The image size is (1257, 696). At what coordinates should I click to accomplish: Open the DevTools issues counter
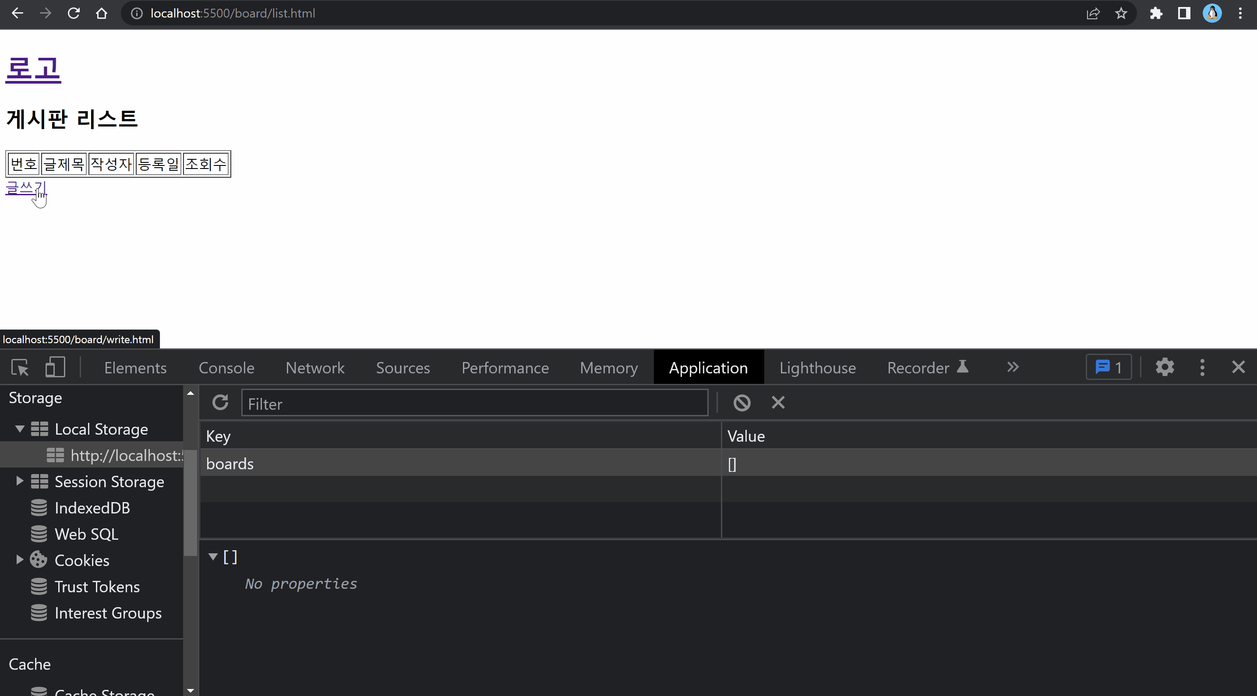[1108, 367]
